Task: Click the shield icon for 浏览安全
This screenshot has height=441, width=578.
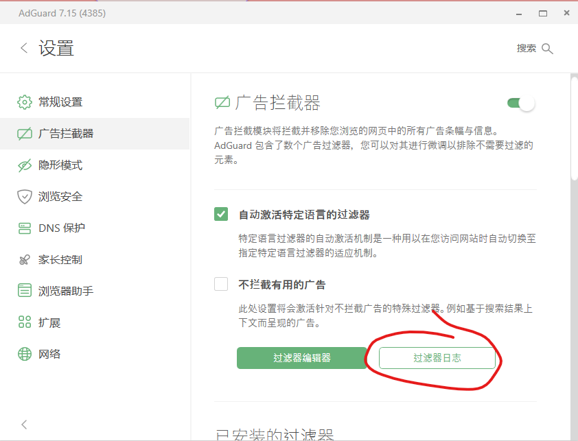Action: click(x=24, y=197)
